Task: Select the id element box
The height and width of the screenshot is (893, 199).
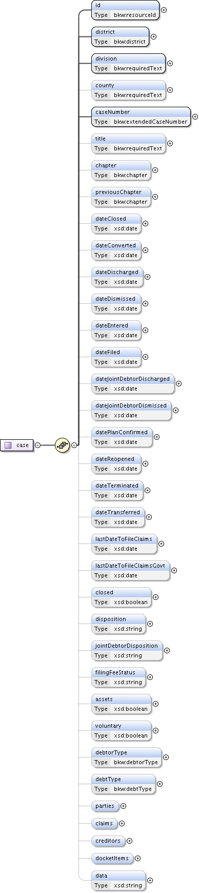Action: (x=125, y=10)
